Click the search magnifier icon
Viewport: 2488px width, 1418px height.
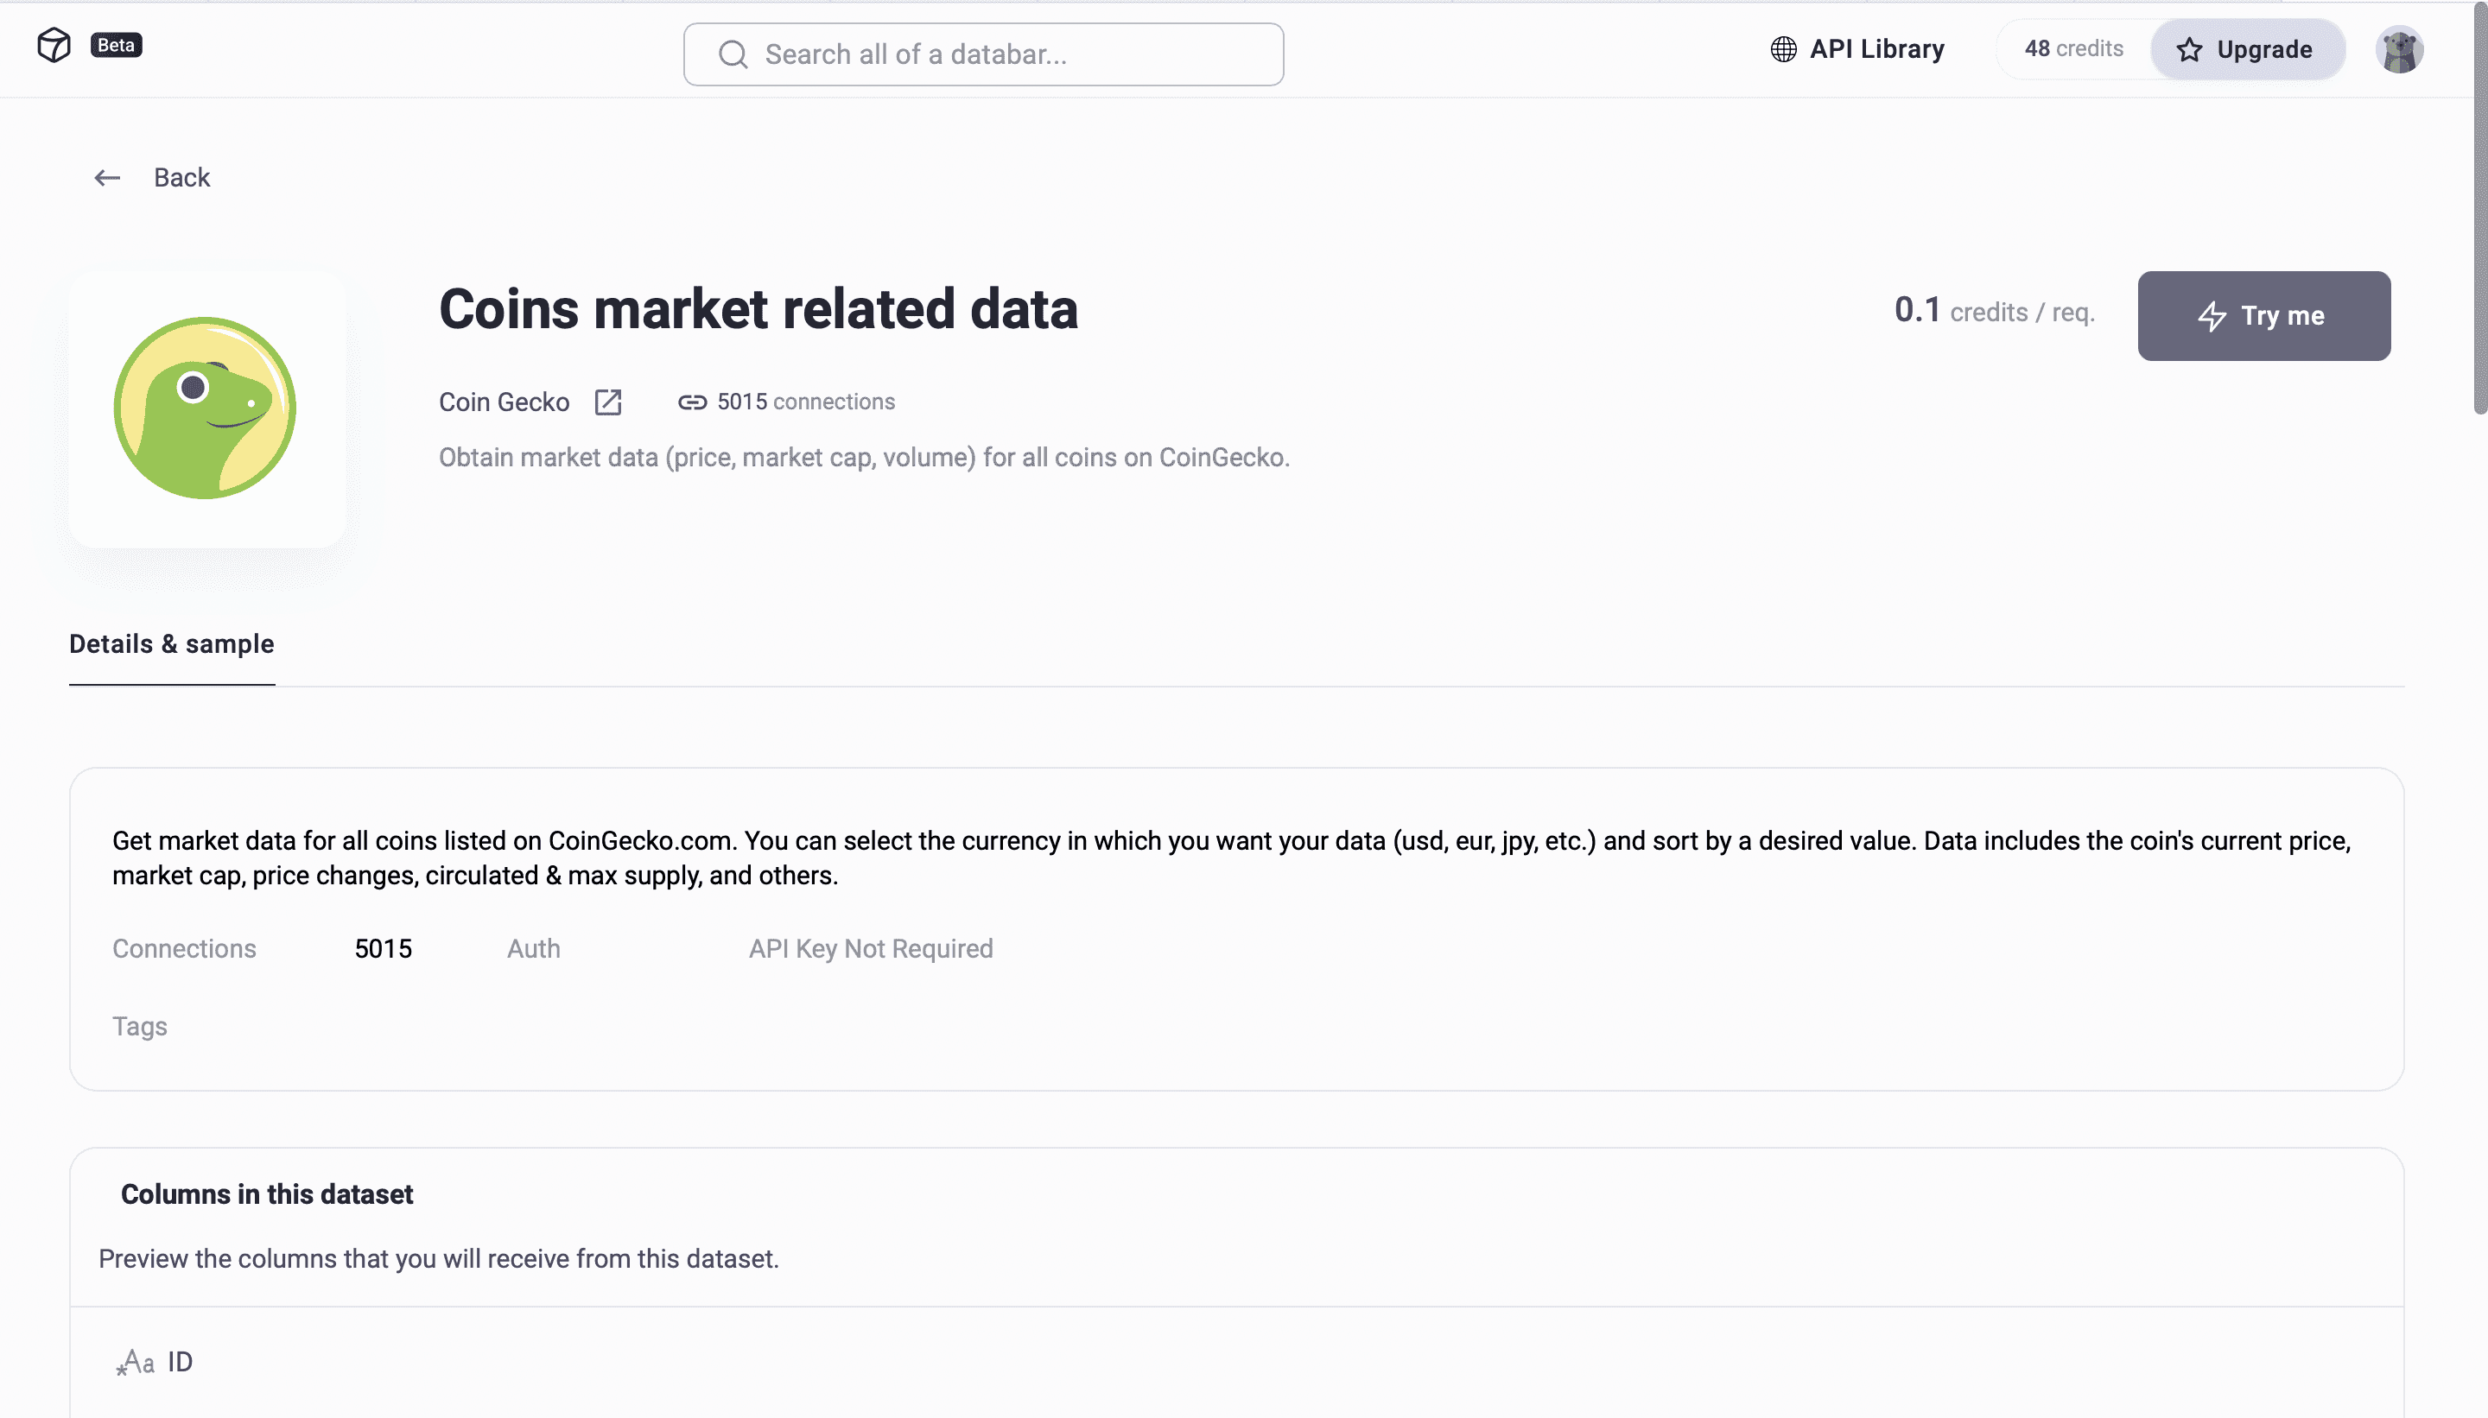click(733, 54)
